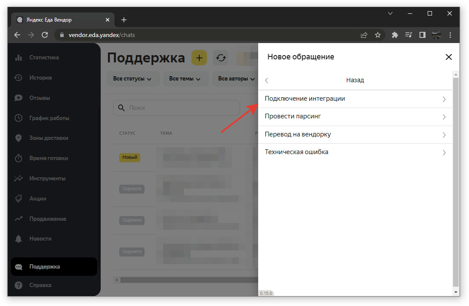Expand the Провести парсинг chevron

tap(444, 117)
